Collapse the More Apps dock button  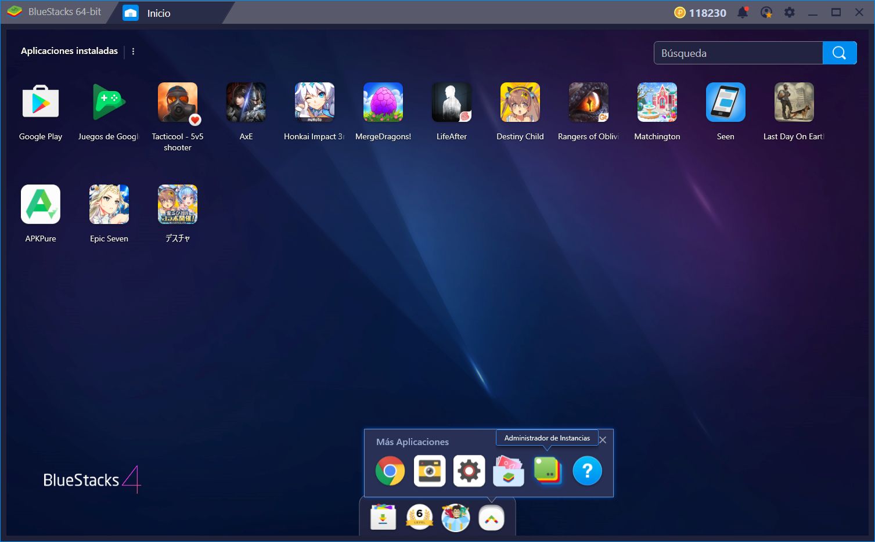point(491,518)
